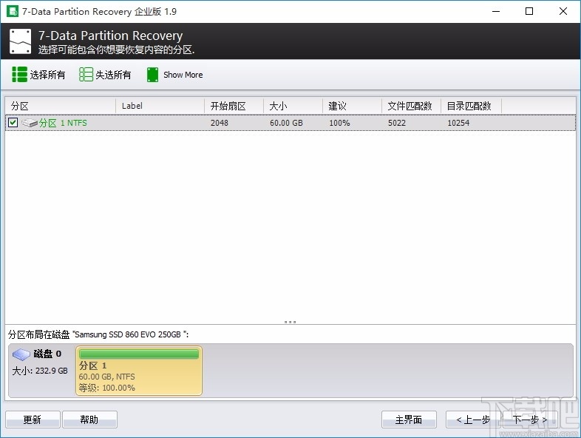581x438 pixels.
Task: Close the 7-Data Partition Recovery window
Action: [563, 12]
